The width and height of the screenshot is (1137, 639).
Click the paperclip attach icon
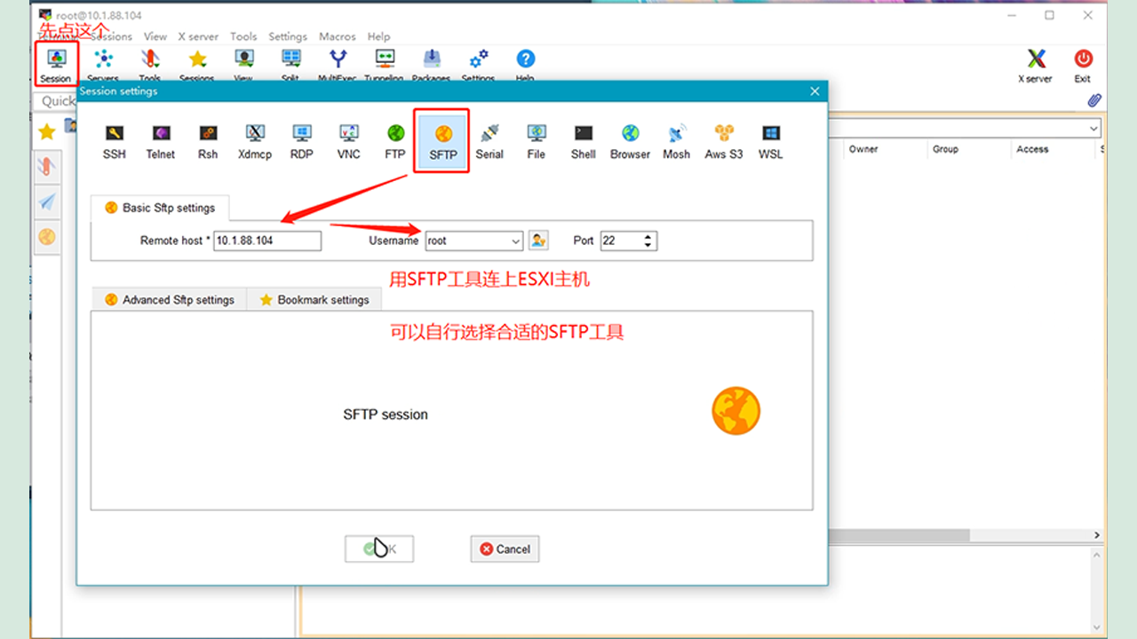pyautogui.click(x=1094, y=100)
